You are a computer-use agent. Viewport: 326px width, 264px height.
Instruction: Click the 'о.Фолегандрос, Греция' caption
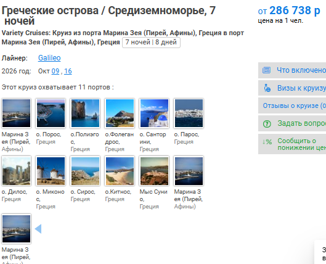pyautogui.click(x=120, y=142)
